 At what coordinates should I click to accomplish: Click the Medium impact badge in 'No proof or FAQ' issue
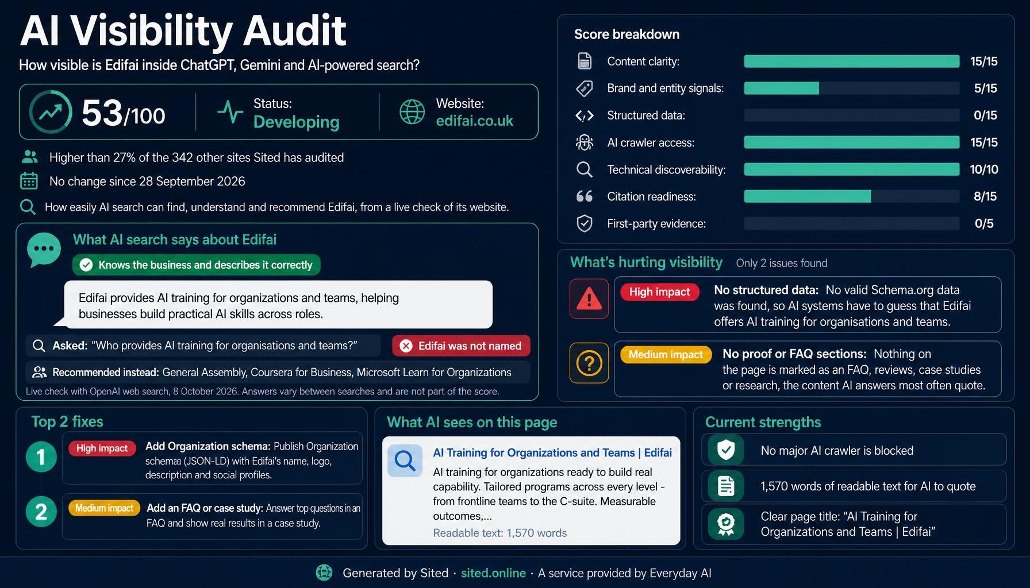[x=666, y=354]
